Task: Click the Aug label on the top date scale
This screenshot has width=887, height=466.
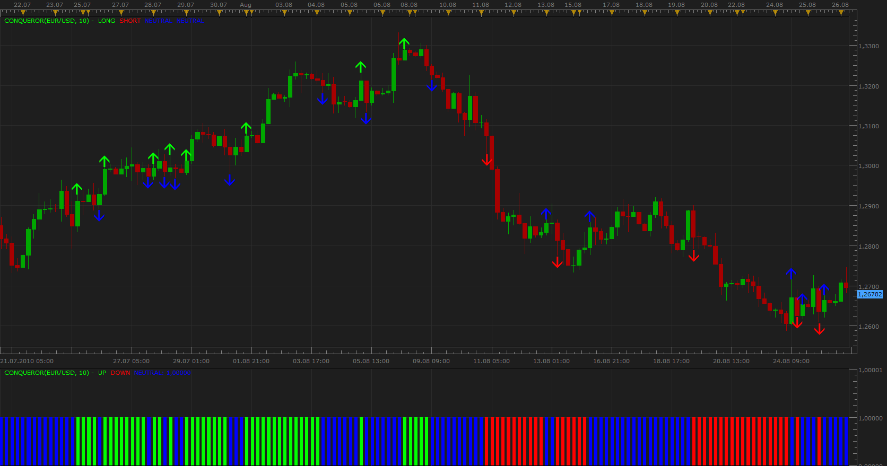Action: point(246,5)
